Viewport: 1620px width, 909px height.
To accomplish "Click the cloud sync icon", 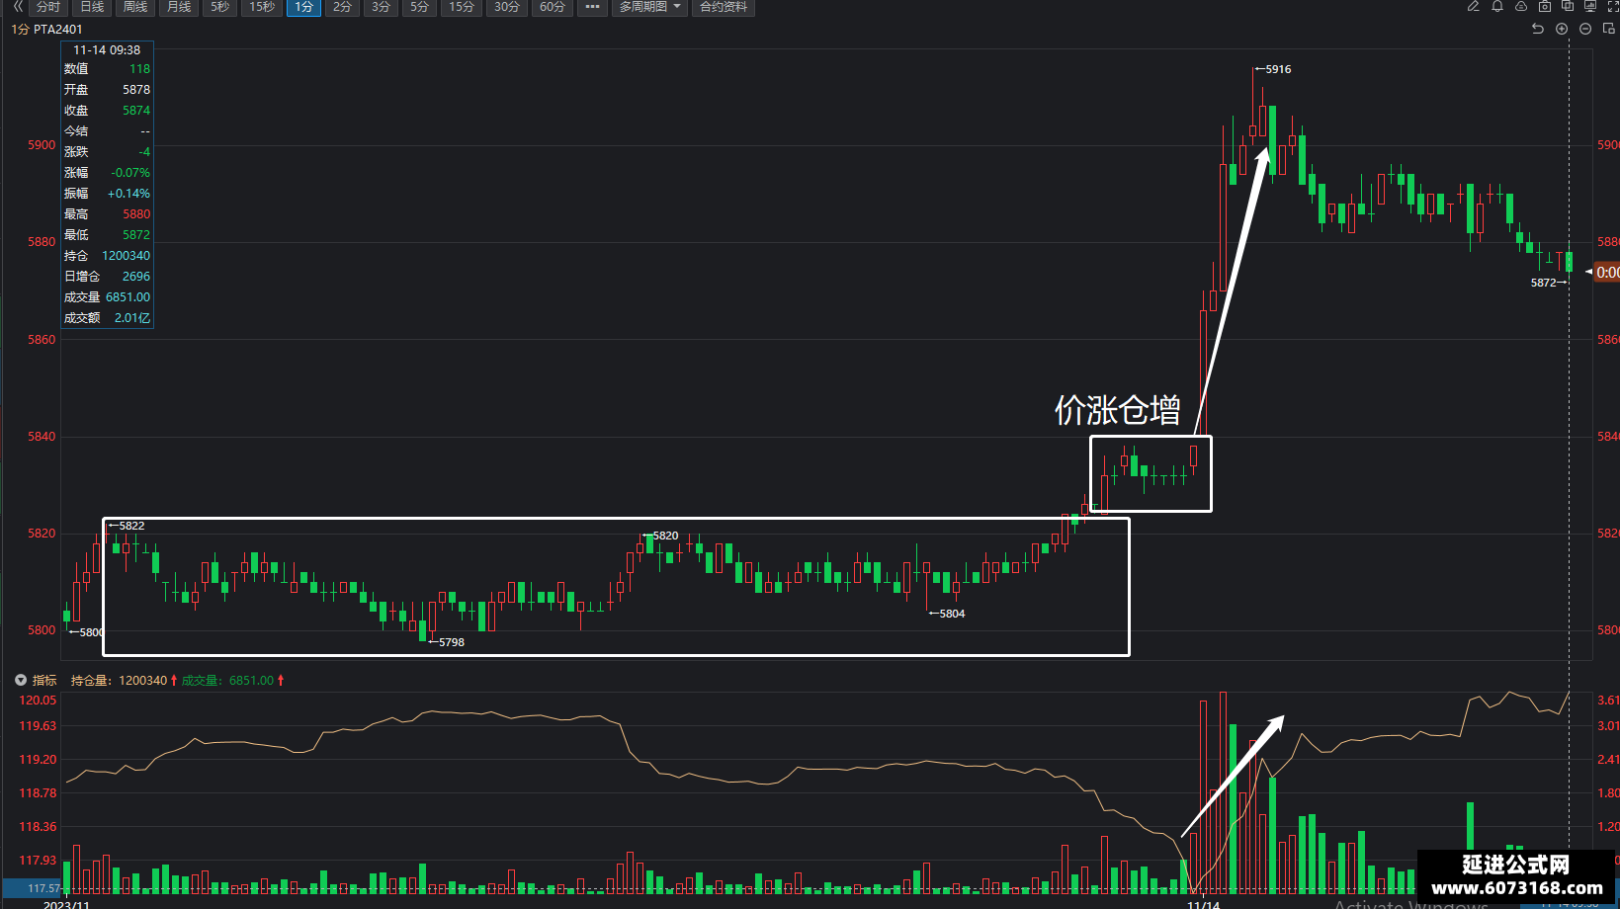I will pyautogui.click(x=1521, y=6).
